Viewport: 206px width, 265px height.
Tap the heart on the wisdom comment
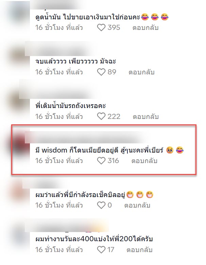[x=101, y=161]
